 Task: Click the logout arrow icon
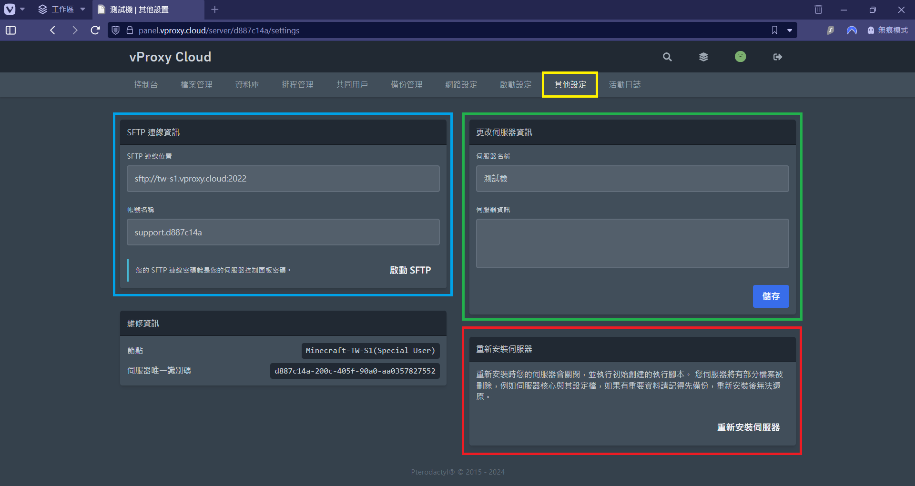pos(777,57)
